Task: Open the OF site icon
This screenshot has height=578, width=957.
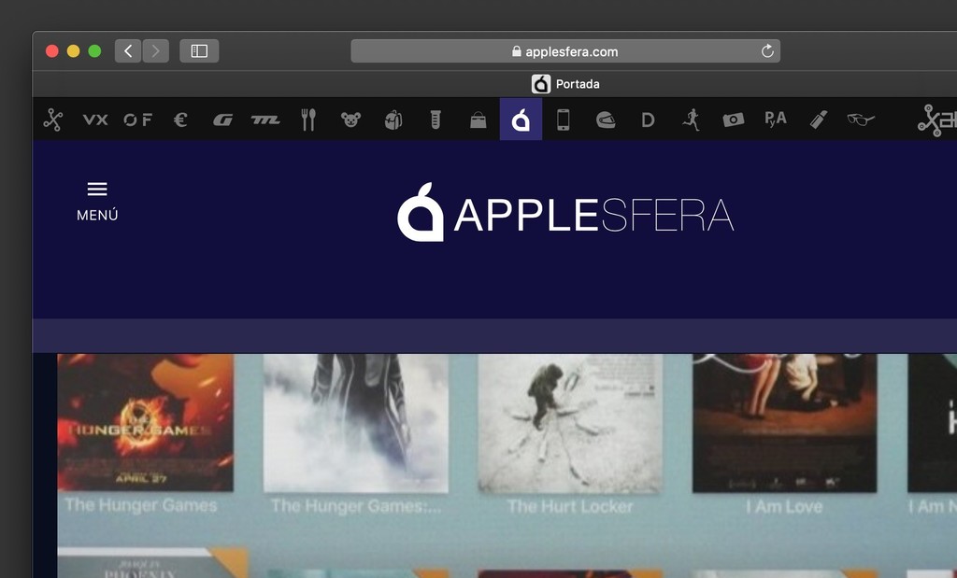Action: point(138,120)
